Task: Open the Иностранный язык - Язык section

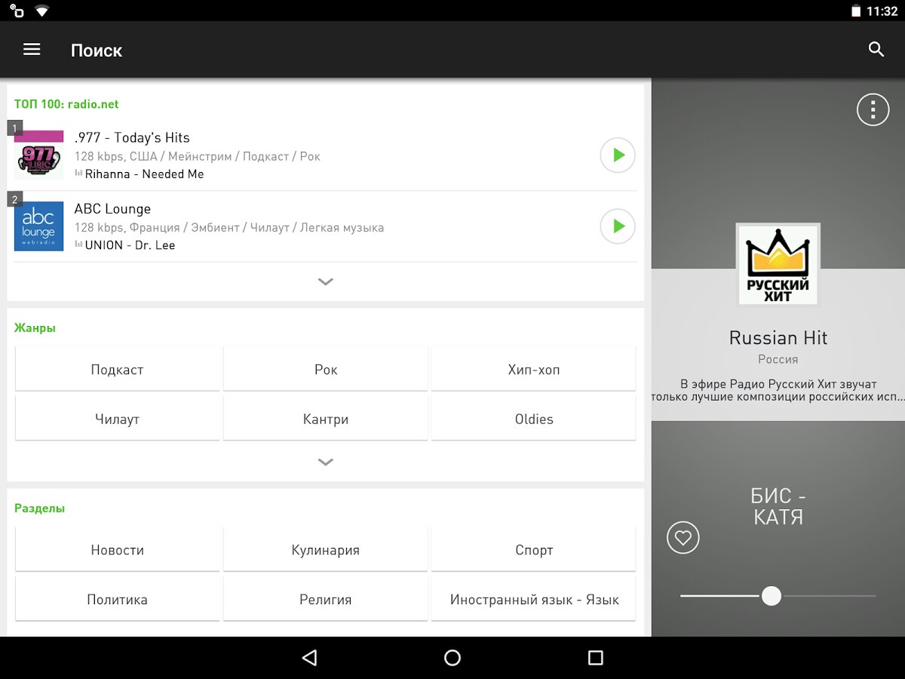Action: [x=533, y=600]
